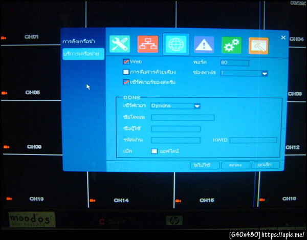The height and width of the screenshot is (240, 307).
Task: Click the ชื่อผู้ใช้ username field
Action: [x=176, y=129]
